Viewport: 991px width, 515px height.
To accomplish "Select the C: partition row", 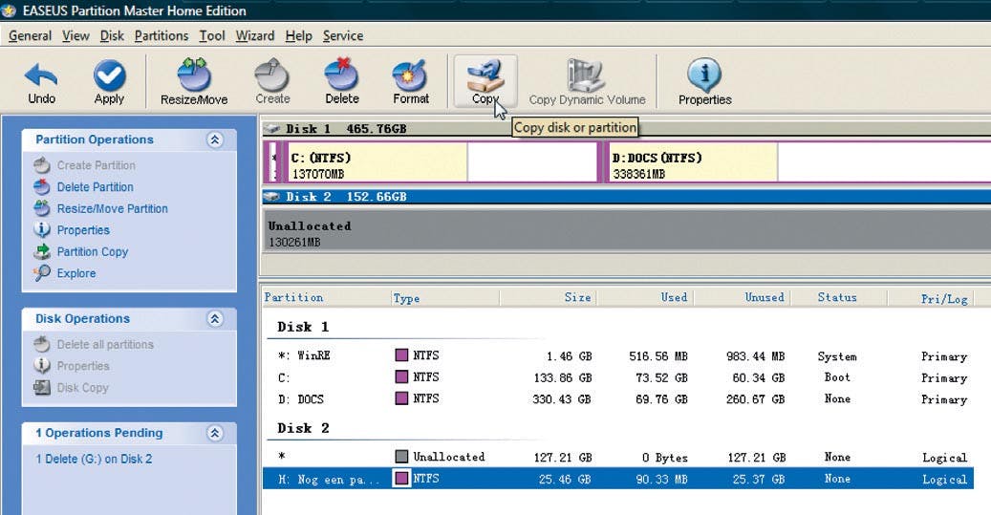I will click(x=618, y=377).
